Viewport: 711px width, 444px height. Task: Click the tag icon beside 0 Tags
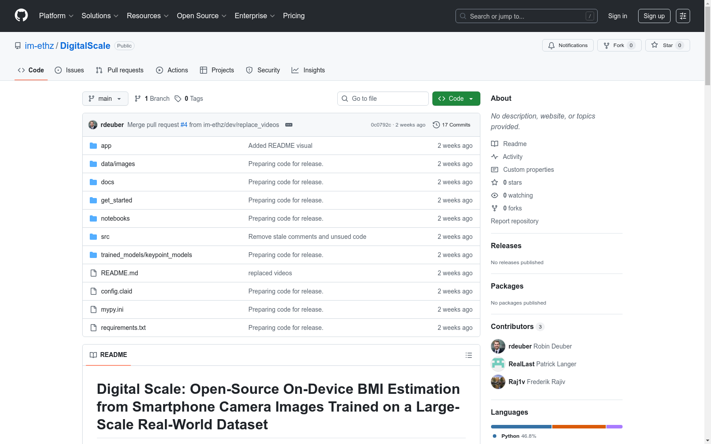click(178, 99)
